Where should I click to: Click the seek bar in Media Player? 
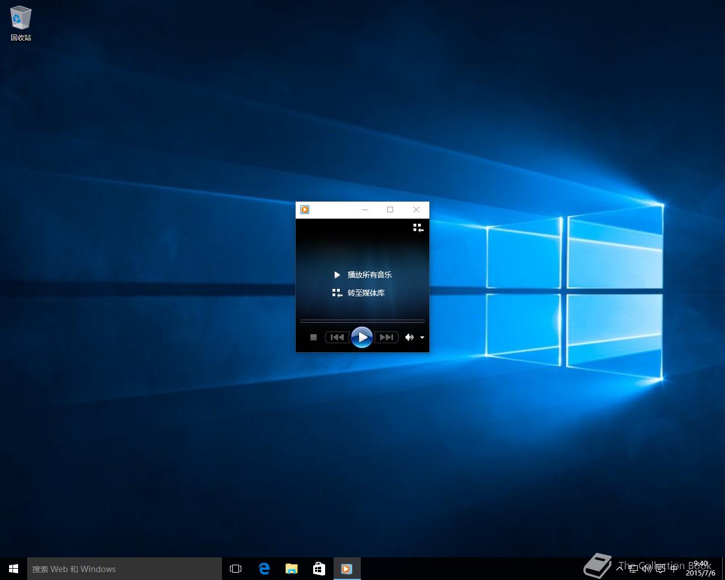click(x=362, y=321)
